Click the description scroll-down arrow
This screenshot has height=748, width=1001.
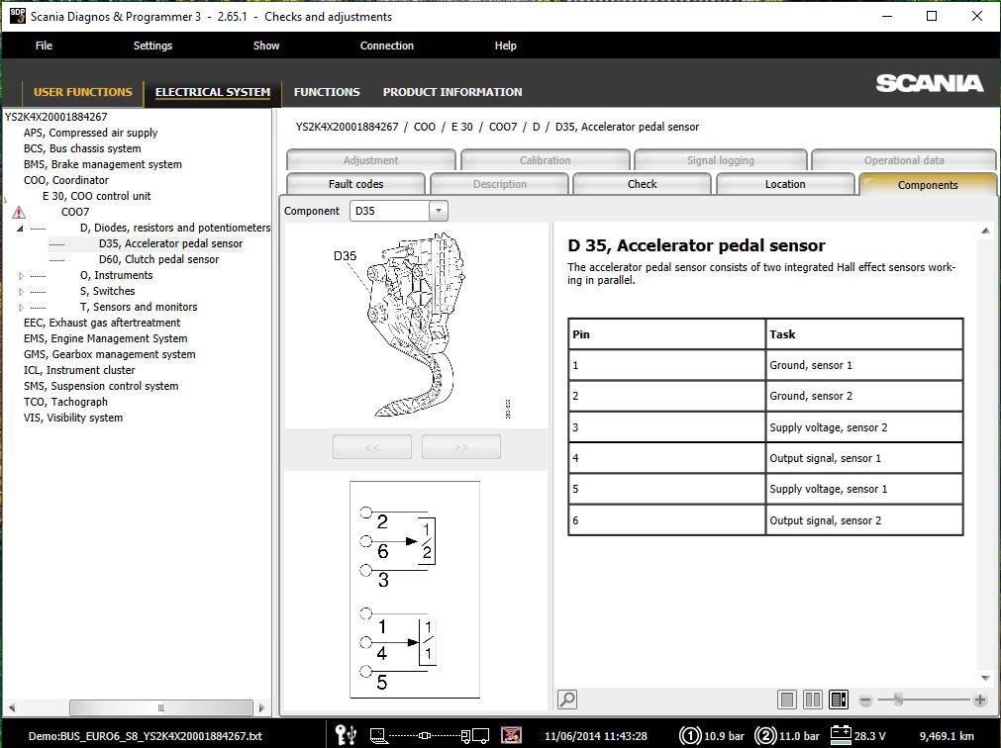point(986,678)
